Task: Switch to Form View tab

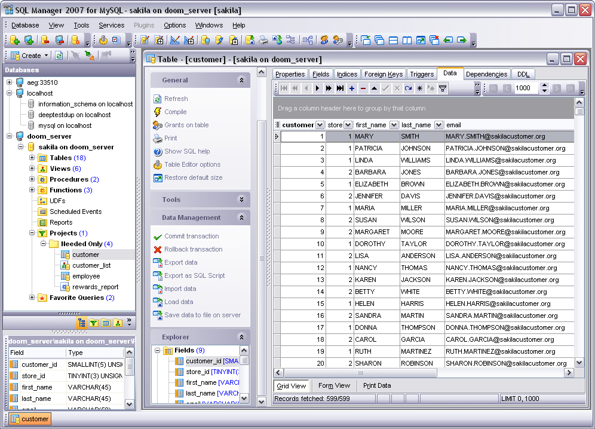Action: click(x=335, y=386)
